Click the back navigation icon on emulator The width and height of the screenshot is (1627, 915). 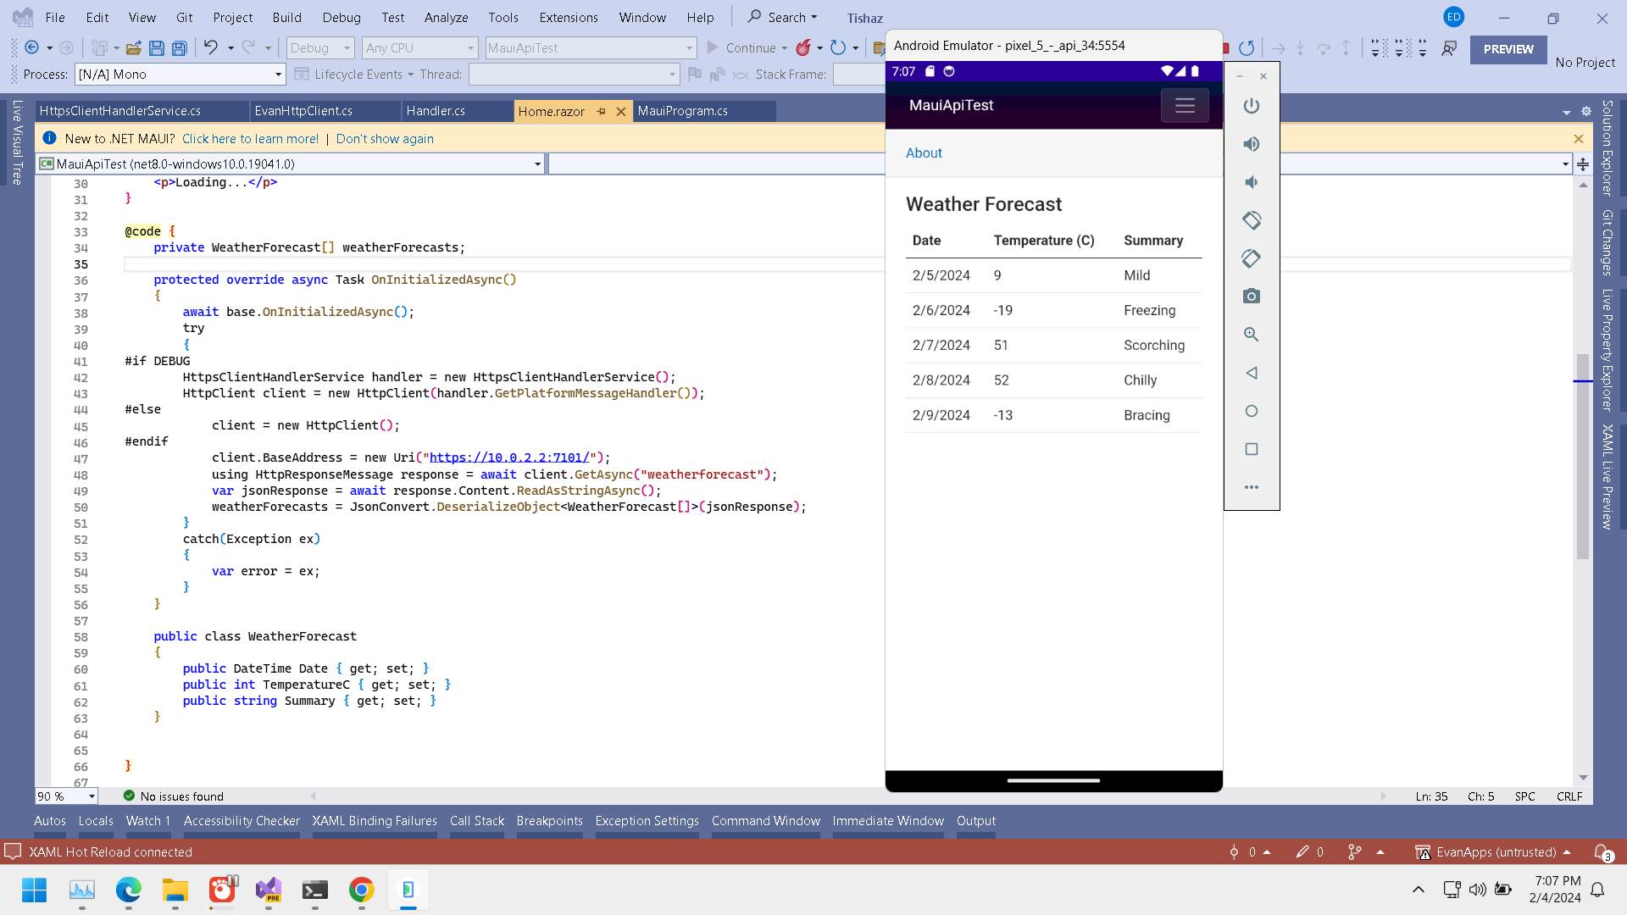click(x=1252, y=372)
